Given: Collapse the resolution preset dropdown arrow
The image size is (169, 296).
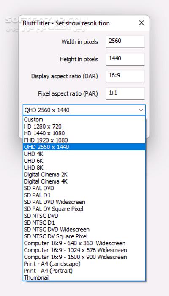Looking at the screenshot, I should (x=141, y=110).
